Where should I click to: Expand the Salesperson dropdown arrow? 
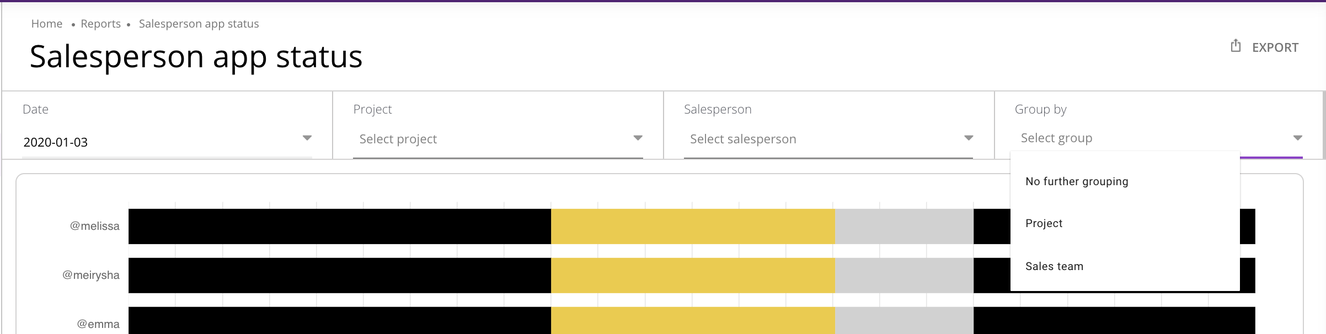969,138
